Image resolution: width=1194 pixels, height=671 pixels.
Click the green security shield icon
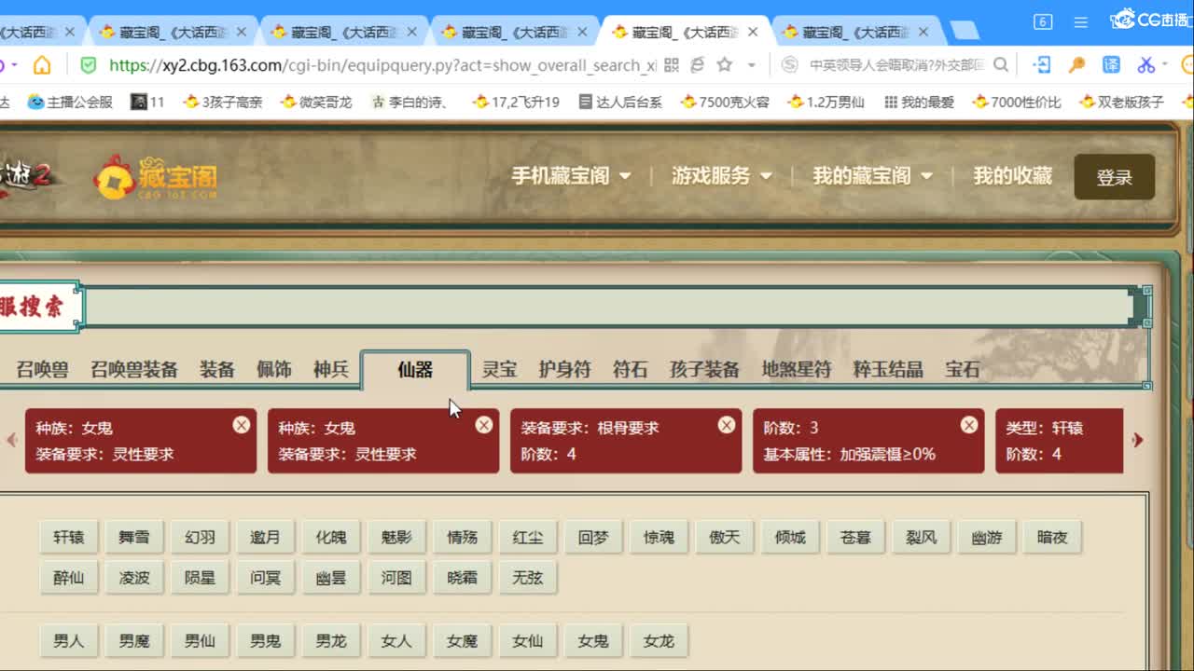(x=89, y=65)
